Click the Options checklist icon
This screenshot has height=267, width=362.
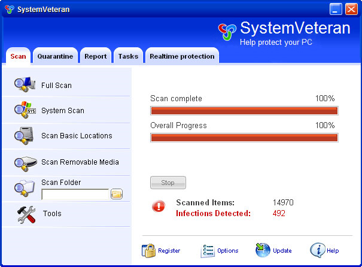tap(208, 251)
